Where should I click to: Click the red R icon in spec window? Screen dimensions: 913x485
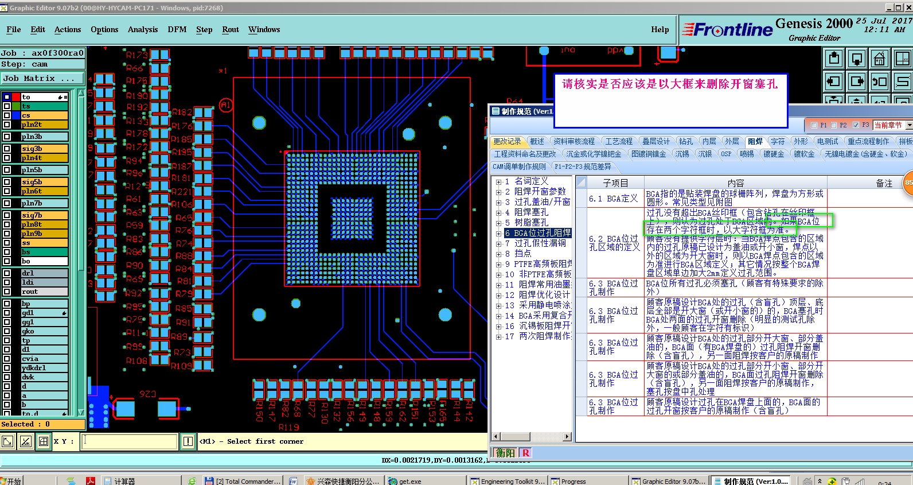tap(526, 453)
